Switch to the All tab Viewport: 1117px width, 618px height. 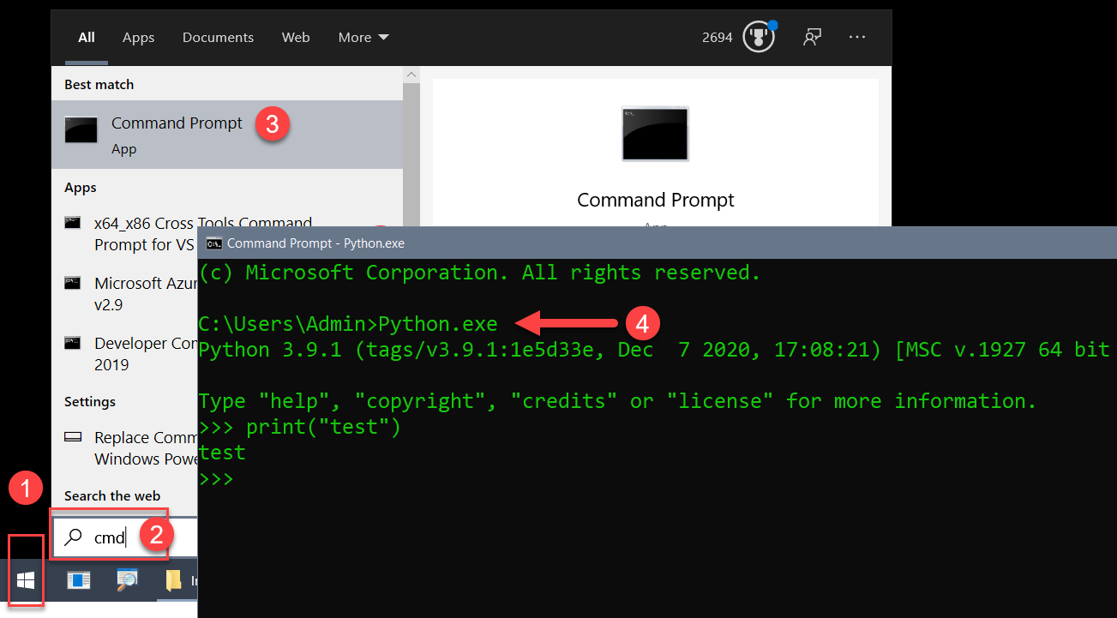(87, 37)
